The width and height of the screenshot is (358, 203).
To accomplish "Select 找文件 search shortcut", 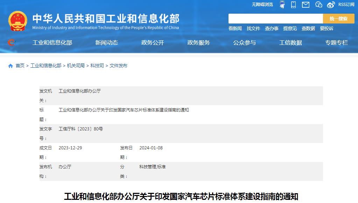I will pyautogui.click(x=253, y=28).
